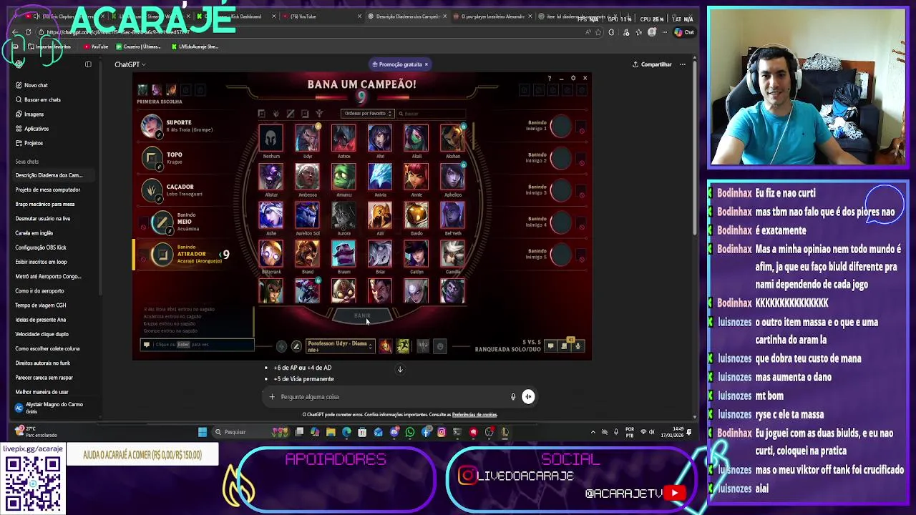Filter champions by bottom lane role icon

click(305, 114)
